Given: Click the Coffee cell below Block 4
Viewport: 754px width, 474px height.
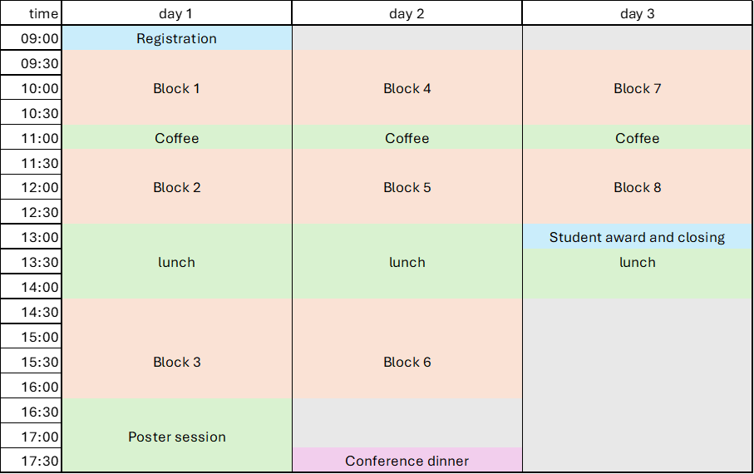Looking at the screenshot, I should coord(407,138).
